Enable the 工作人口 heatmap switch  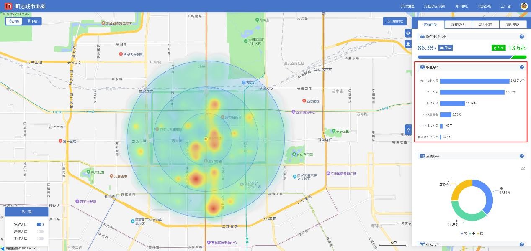[x=40, y=238]
